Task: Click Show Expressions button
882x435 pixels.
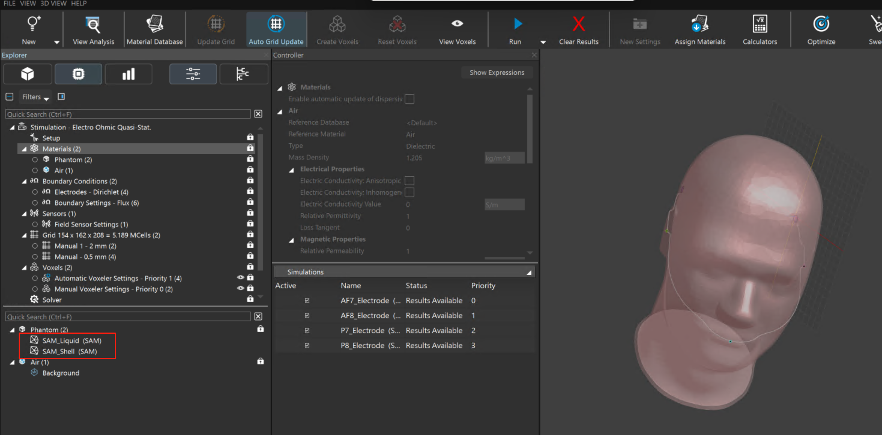Action: coord(497,72)
